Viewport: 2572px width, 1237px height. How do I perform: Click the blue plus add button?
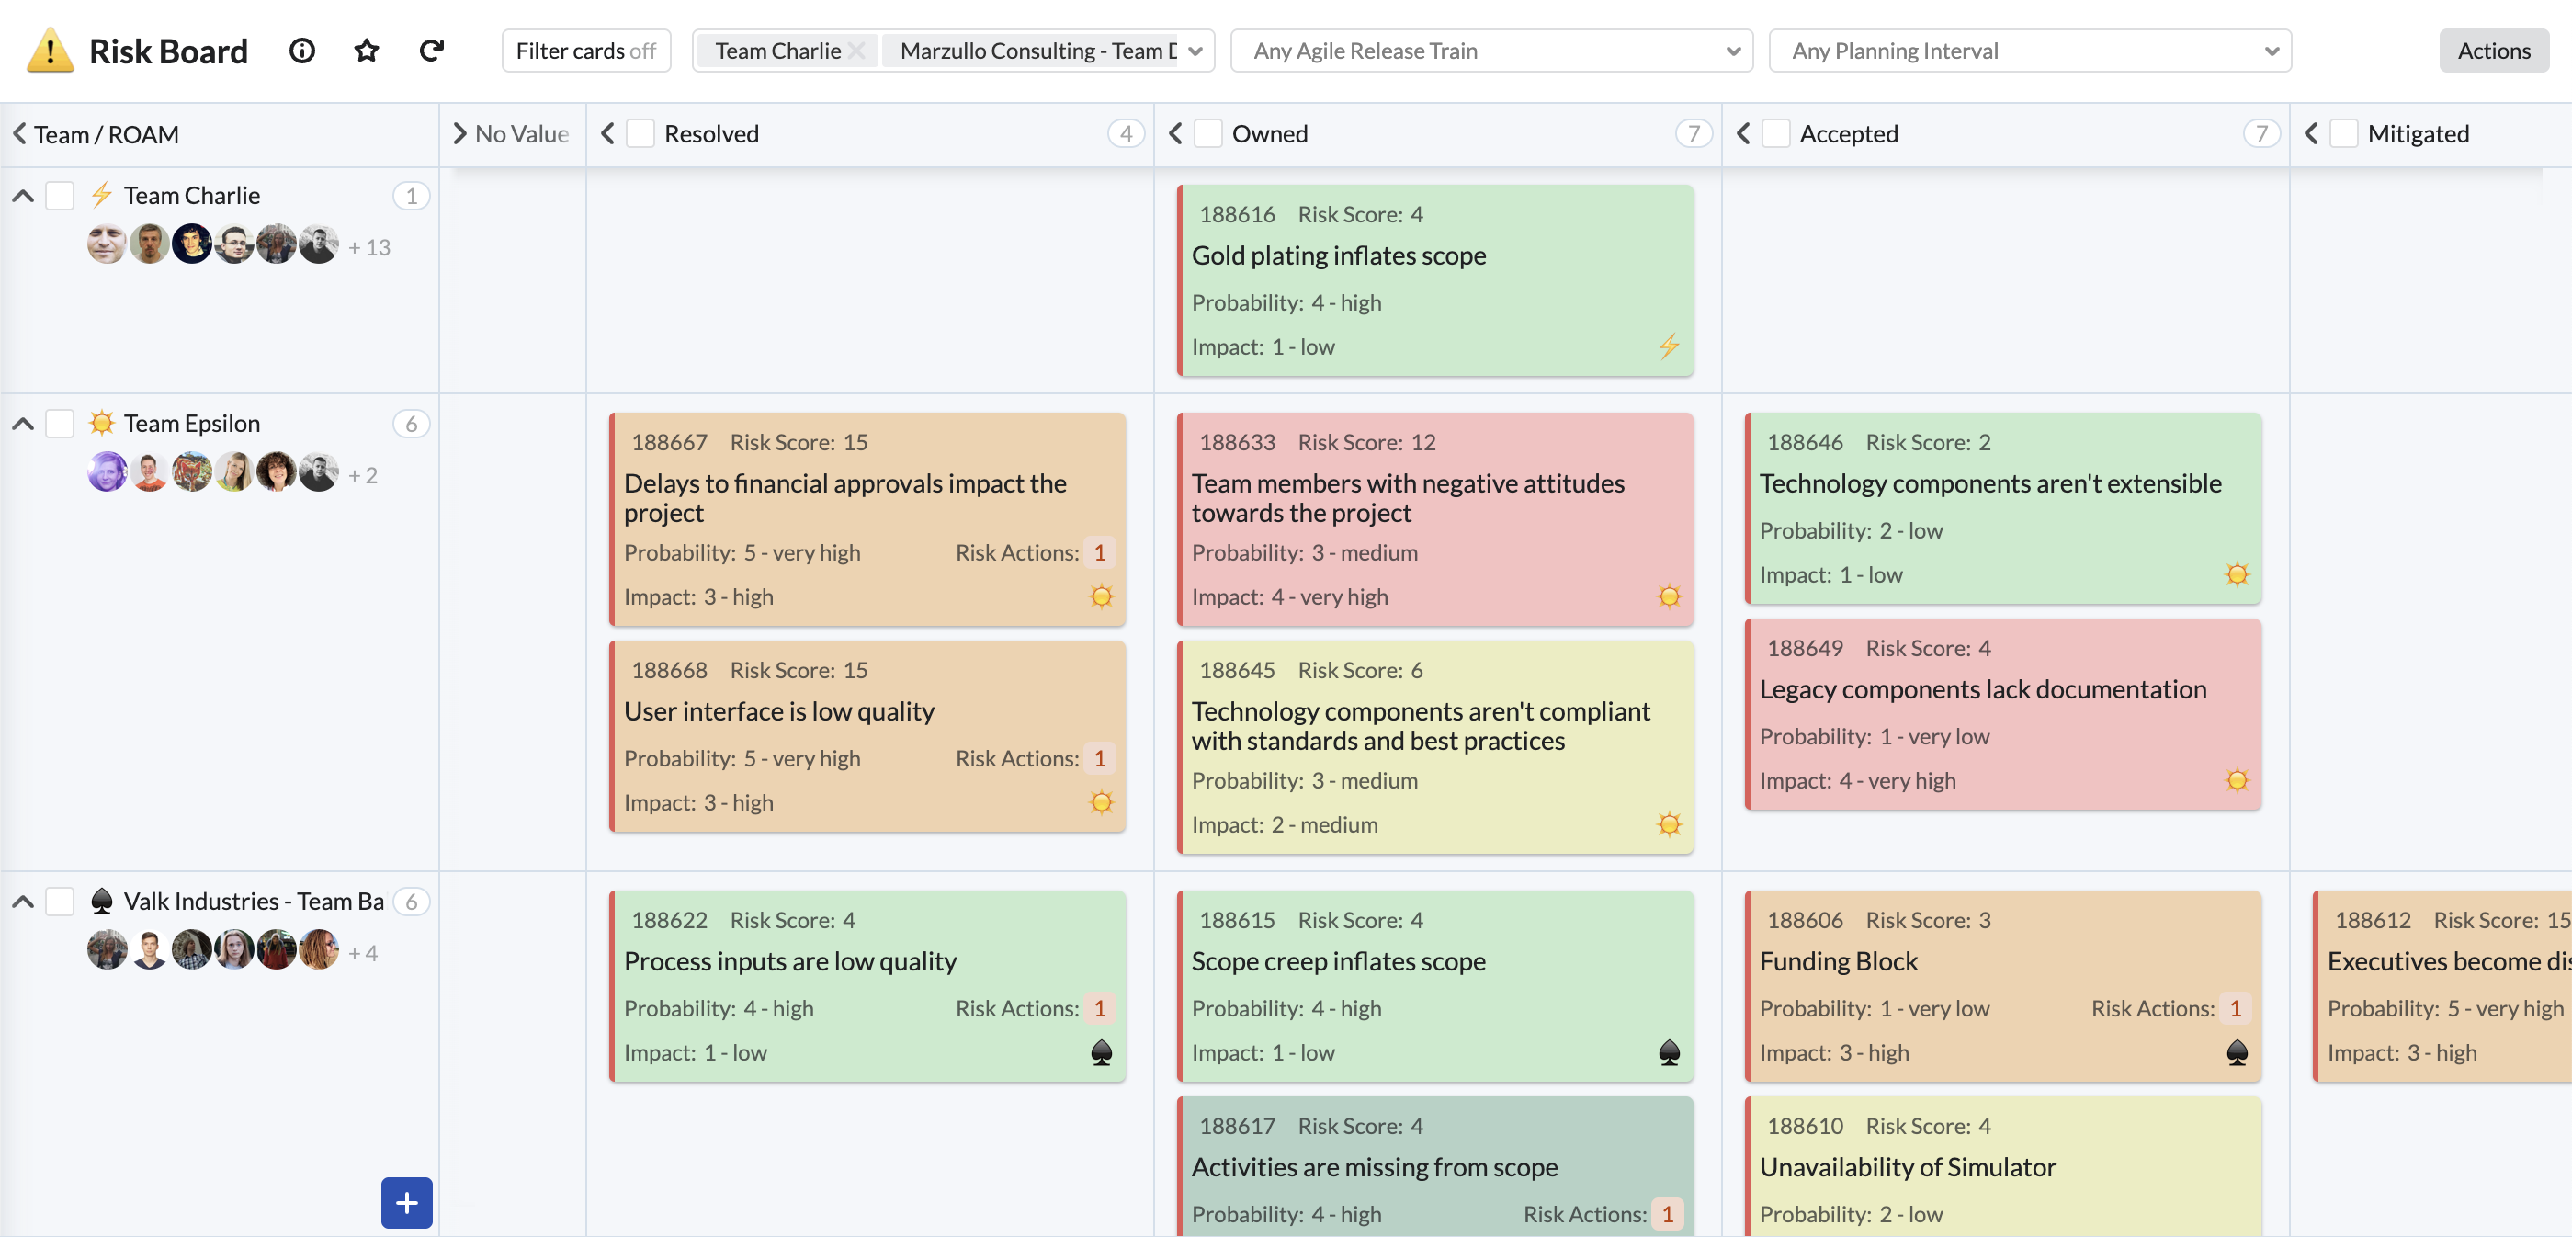tap(406, 1202)
